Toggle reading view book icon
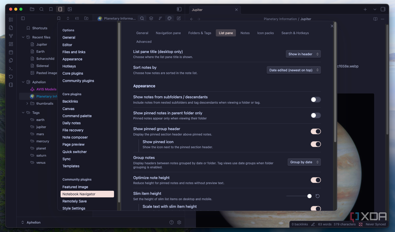The image size is (395, 232). tap(375, 19)
